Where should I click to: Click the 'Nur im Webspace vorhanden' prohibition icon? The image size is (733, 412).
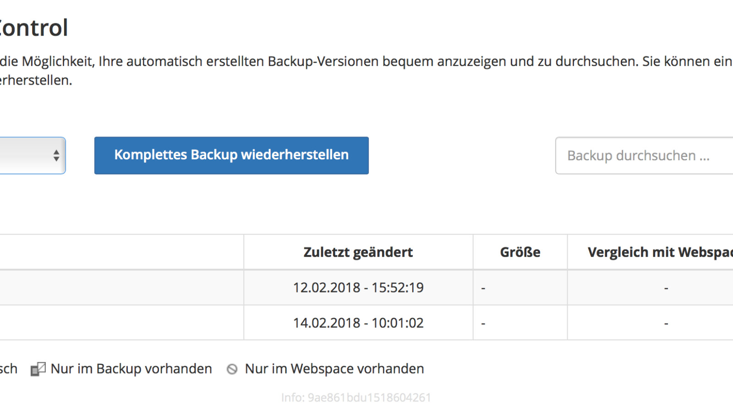click(x=232, y=368)
